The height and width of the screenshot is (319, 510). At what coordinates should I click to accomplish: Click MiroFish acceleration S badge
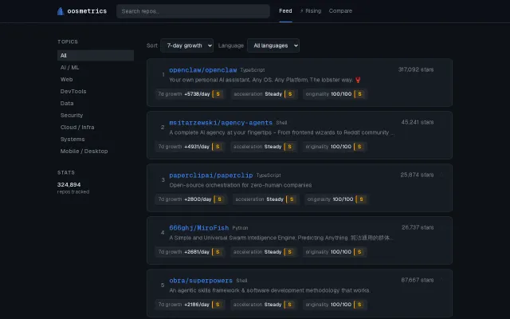point(289,252)
